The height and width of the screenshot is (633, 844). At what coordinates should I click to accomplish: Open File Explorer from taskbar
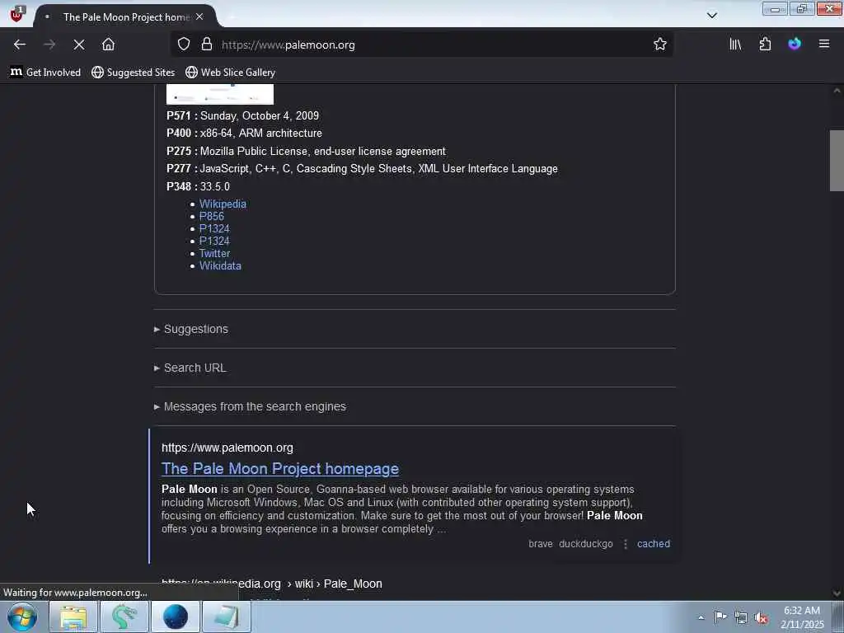pyautogui.click(x=73, y=617)
